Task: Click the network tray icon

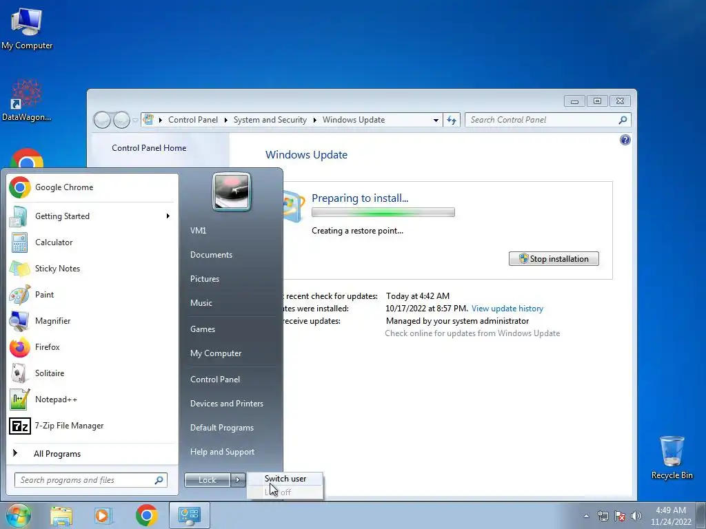Action: coord(603,516)
